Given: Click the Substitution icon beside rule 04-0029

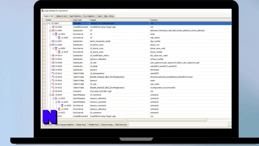Looking at the screenshot, I should tap(53, 66).
